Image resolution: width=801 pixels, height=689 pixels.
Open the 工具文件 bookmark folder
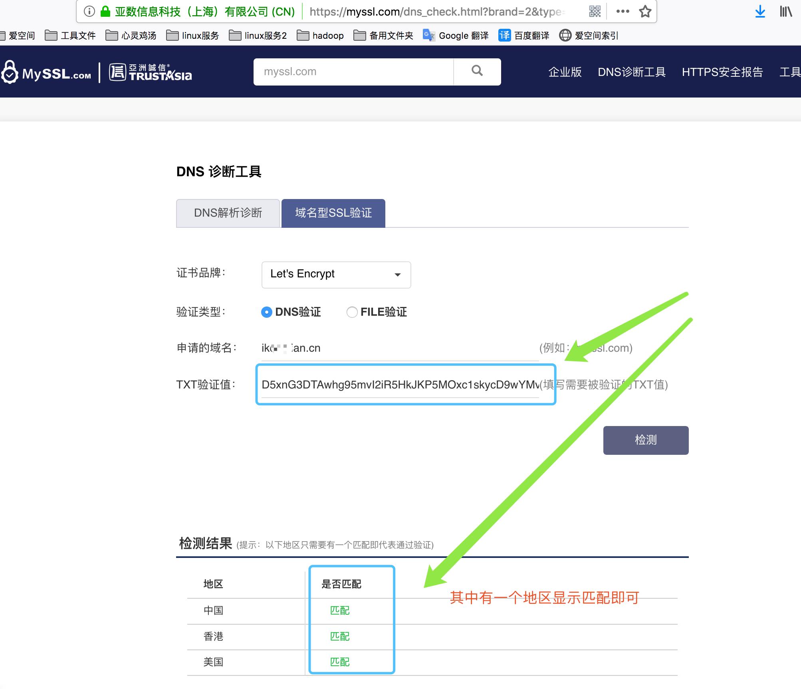pyautogui.click(x=70, y=36)
